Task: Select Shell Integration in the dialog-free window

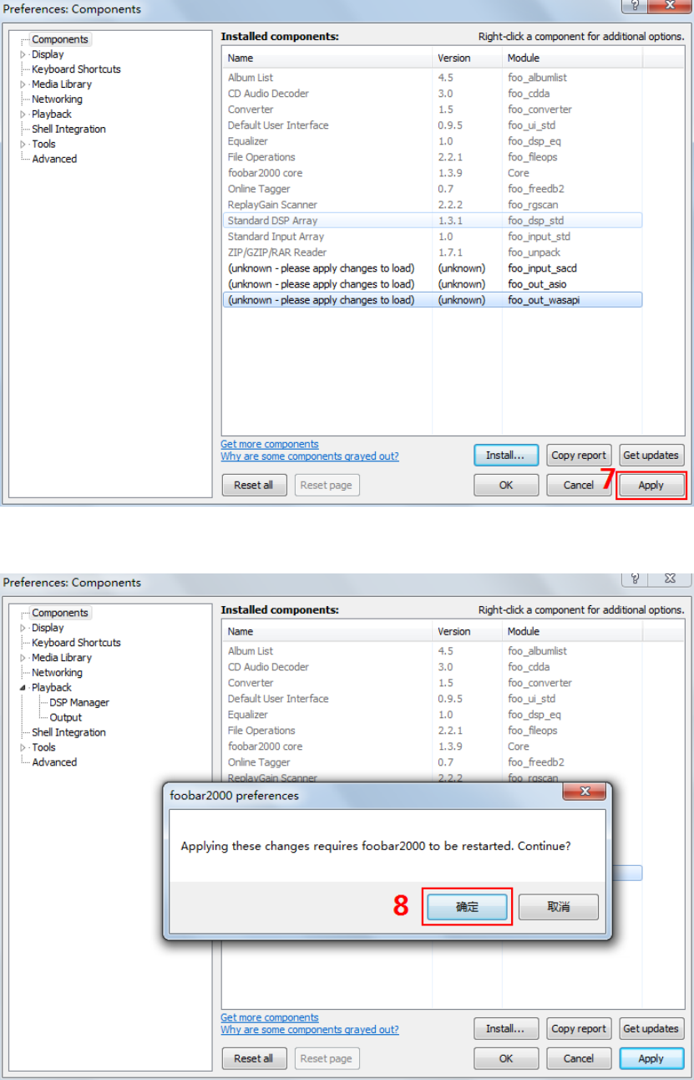Action: pos(68,130)
